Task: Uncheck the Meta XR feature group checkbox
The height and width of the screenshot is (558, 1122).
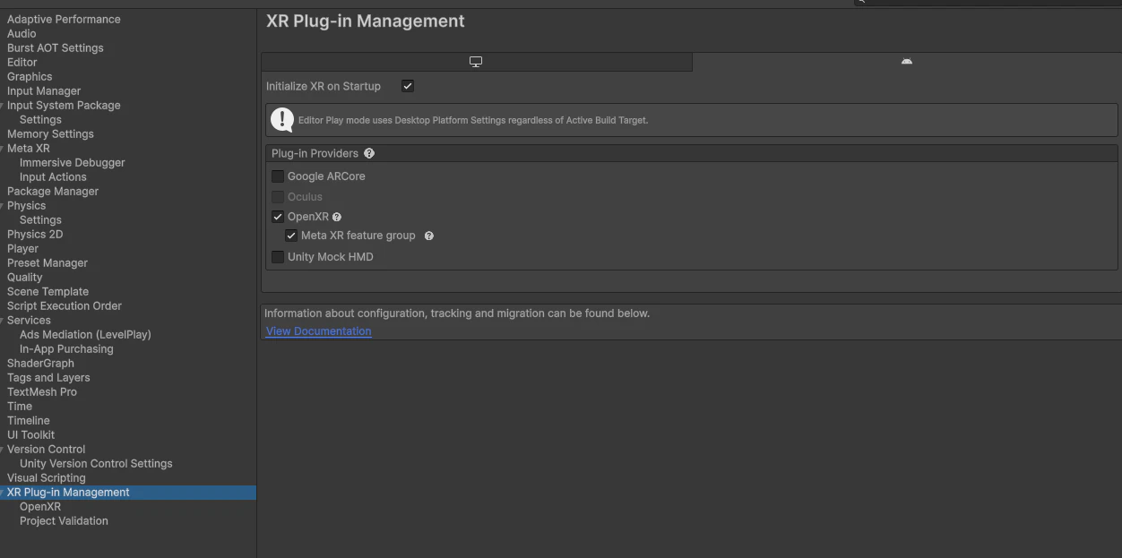Action: pos(291,236)
